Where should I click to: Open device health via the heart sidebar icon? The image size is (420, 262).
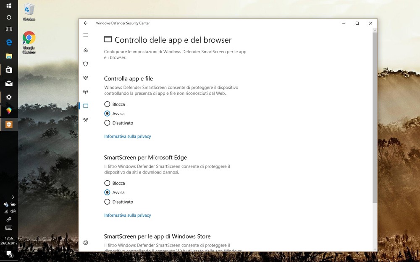(x=86, y=78)
